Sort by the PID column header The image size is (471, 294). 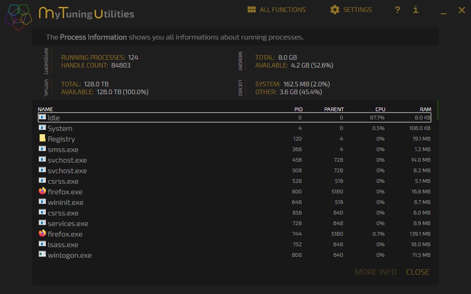click(x=298, y=109)
